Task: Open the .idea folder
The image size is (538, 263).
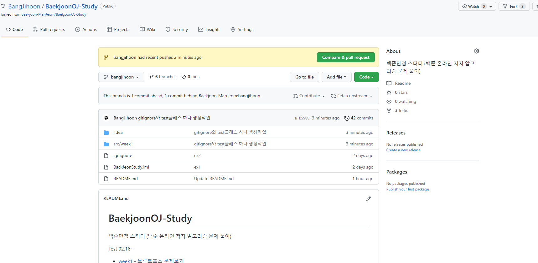Action: [x=118, y=132]
